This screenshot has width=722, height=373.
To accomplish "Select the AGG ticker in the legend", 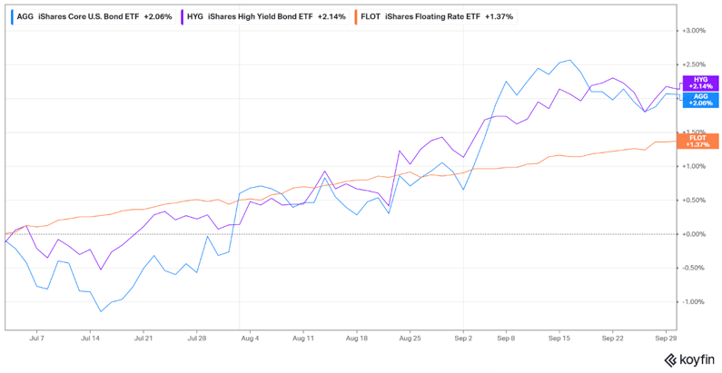I will click(25, 15).
